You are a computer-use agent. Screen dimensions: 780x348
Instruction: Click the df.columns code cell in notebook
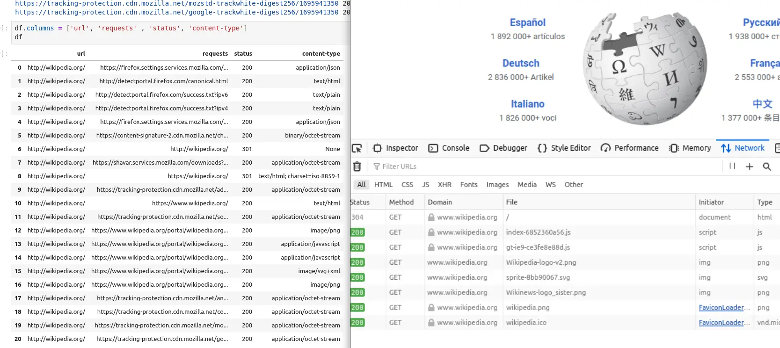[x=180, y=32]
